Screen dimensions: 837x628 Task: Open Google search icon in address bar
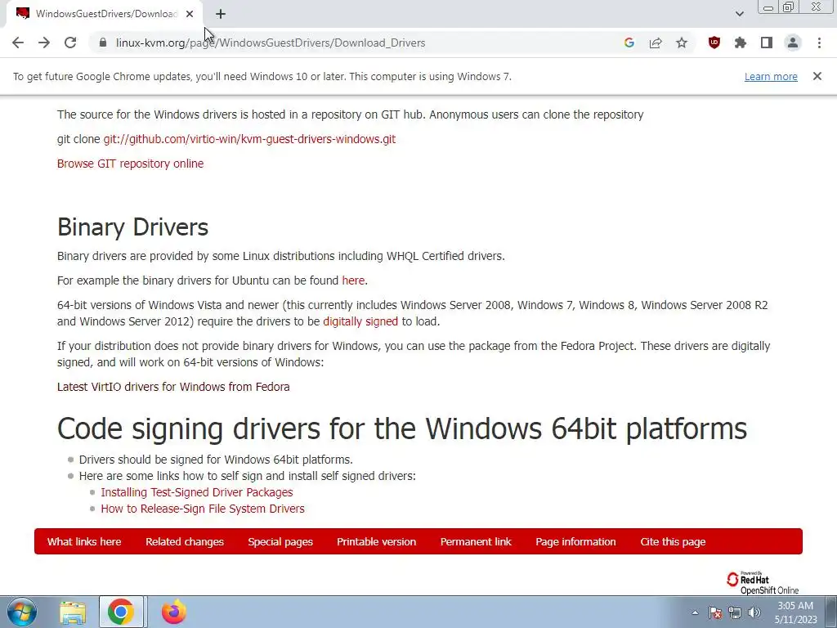[x=629, y=43]
